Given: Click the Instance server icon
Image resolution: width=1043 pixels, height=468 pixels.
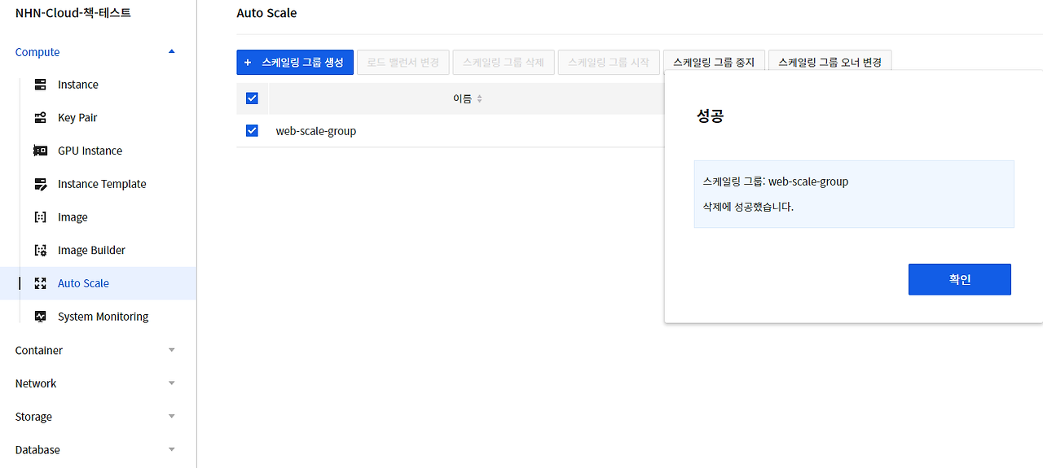Looking at the screenshot, I should (x=40, y=85).
